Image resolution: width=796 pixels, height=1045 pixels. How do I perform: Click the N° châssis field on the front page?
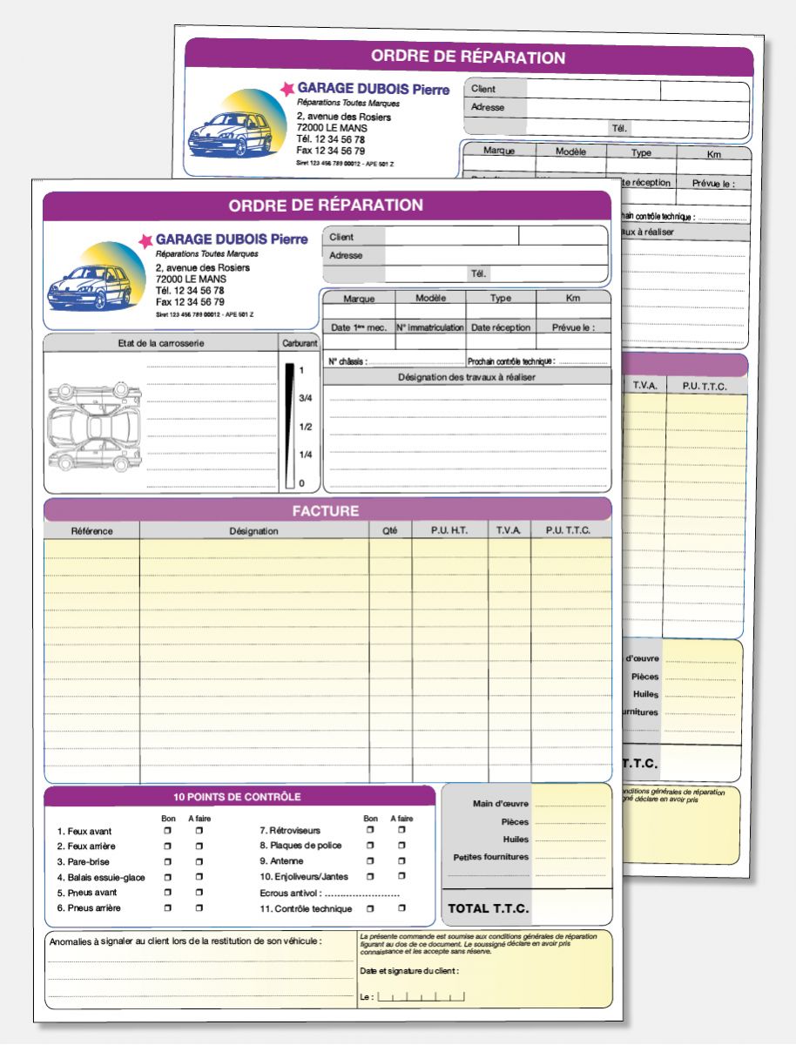click(x=416, y=361)
